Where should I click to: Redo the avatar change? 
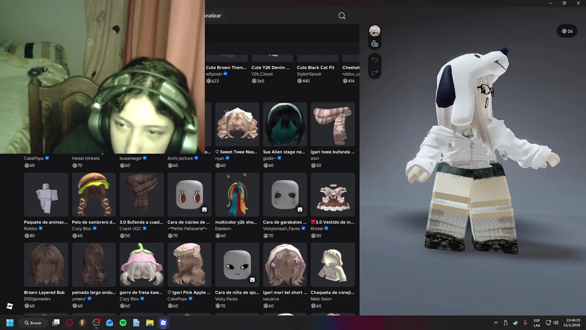point(374,72)
